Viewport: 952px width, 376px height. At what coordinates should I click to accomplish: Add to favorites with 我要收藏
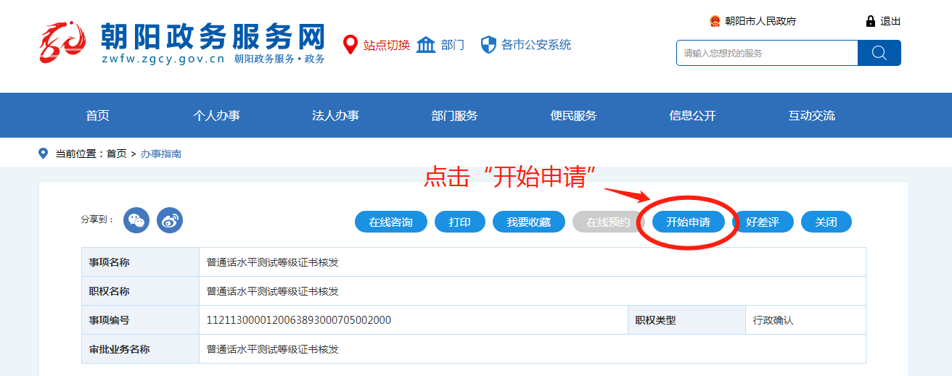(528, 222)
